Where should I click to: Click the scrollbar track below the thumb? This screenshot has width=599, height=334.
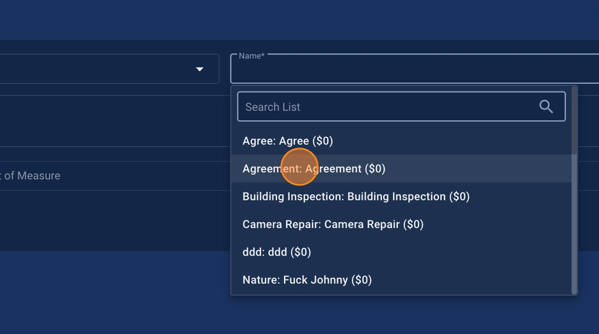[x=574, y=224]
